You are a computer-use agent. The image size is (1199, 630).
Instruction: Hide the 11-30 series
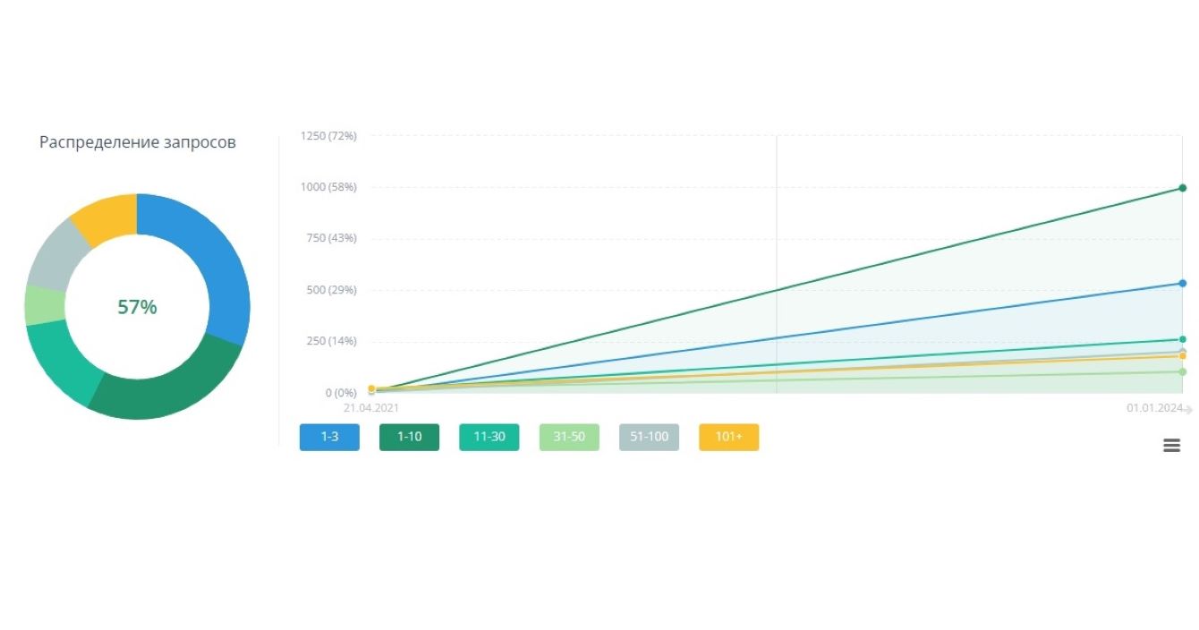point(489,438)
